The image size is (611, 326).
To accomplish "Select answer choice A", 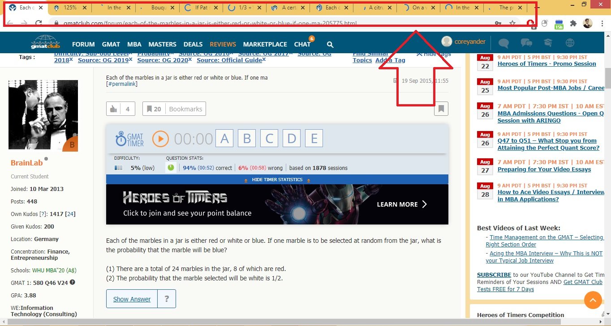I will pos(224,139).
